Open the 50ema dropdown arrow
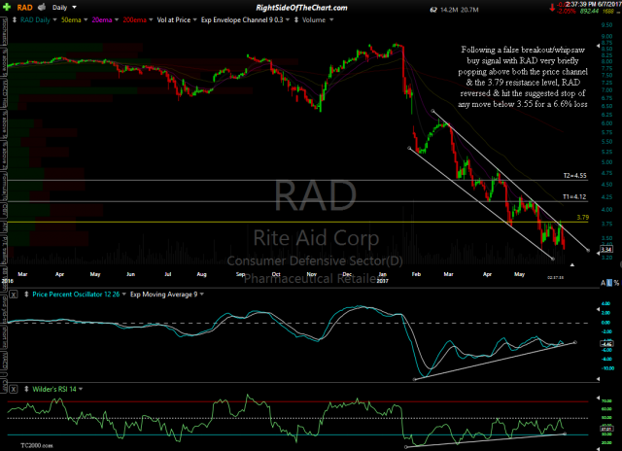This screenshot has width=622, height=451. [86, 19]
